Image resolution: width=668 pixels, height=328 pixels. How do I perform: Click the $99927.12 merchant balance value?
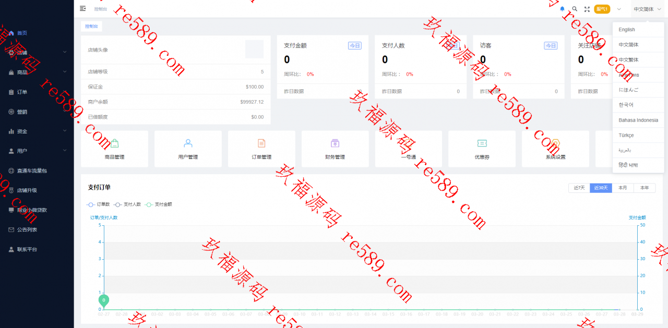tap(252, 102)
